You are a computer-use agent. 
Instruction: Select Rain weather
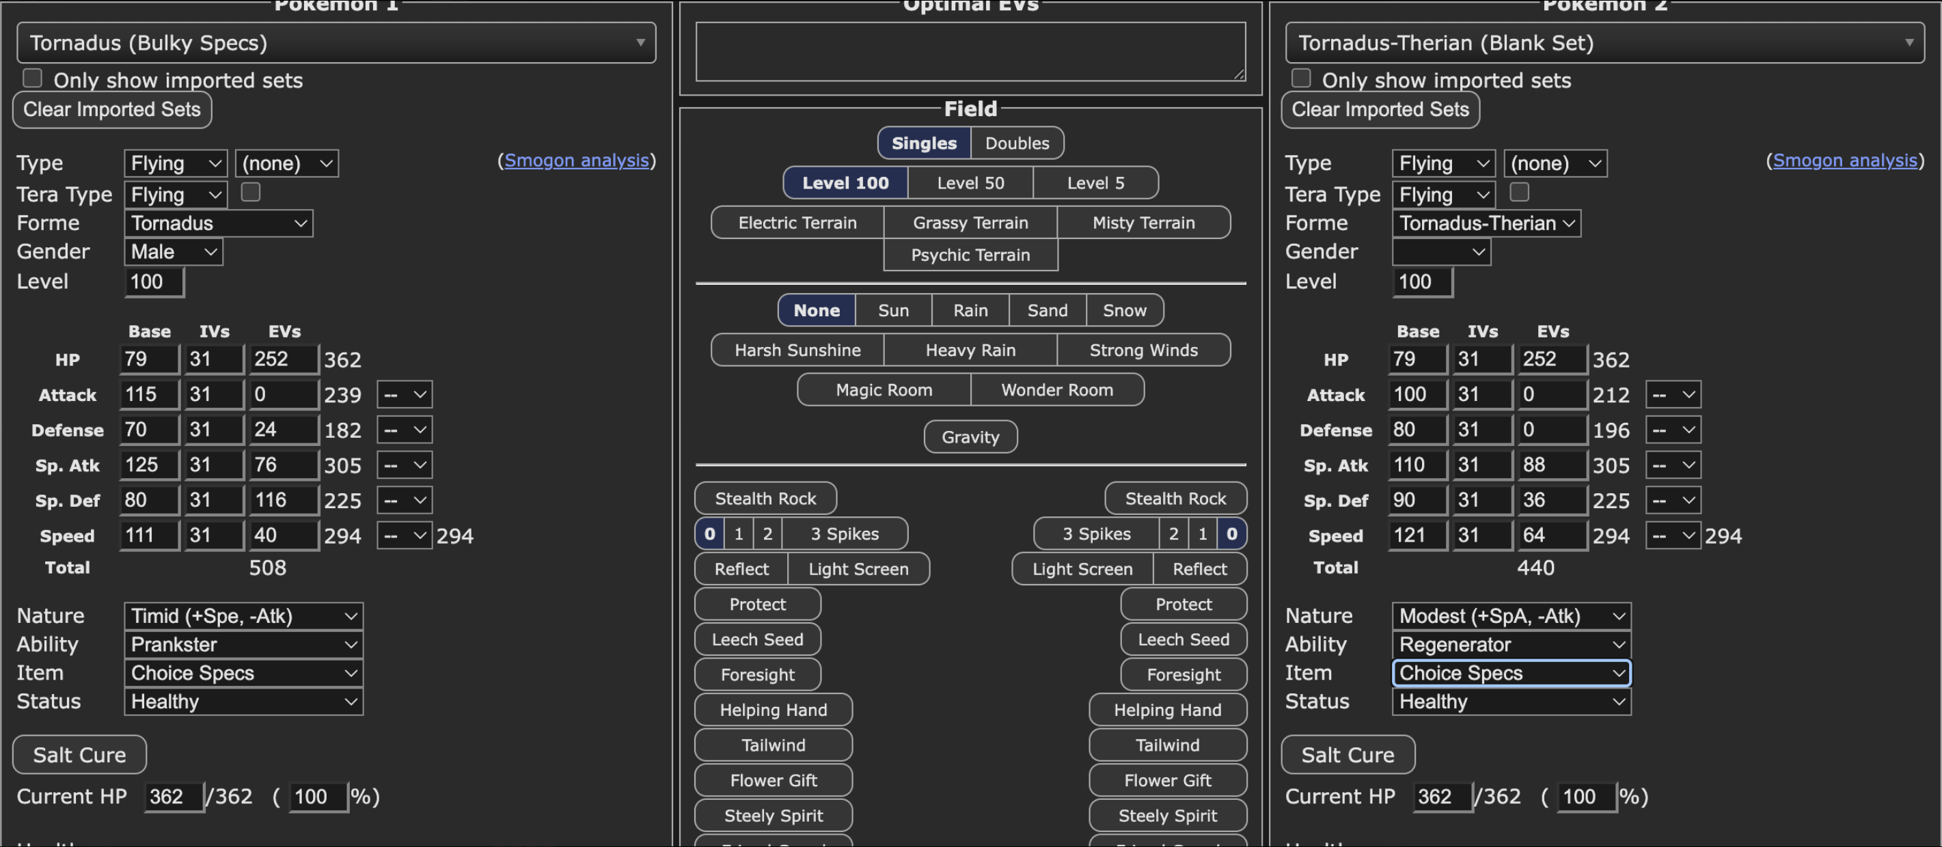970,311
